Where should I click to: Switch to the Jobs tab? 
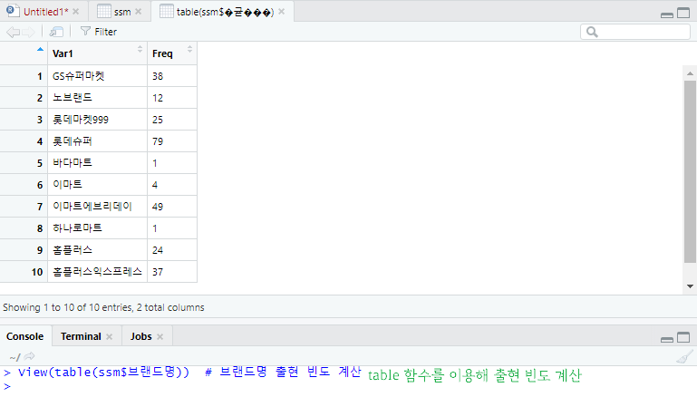140,336
